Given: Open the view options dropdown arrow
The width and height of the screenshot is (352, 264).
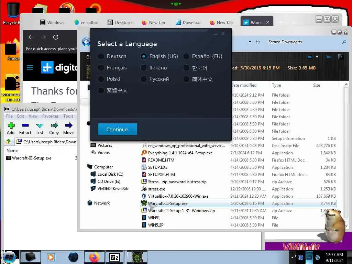Looking at the screenshot, I should tap(317, 57).
